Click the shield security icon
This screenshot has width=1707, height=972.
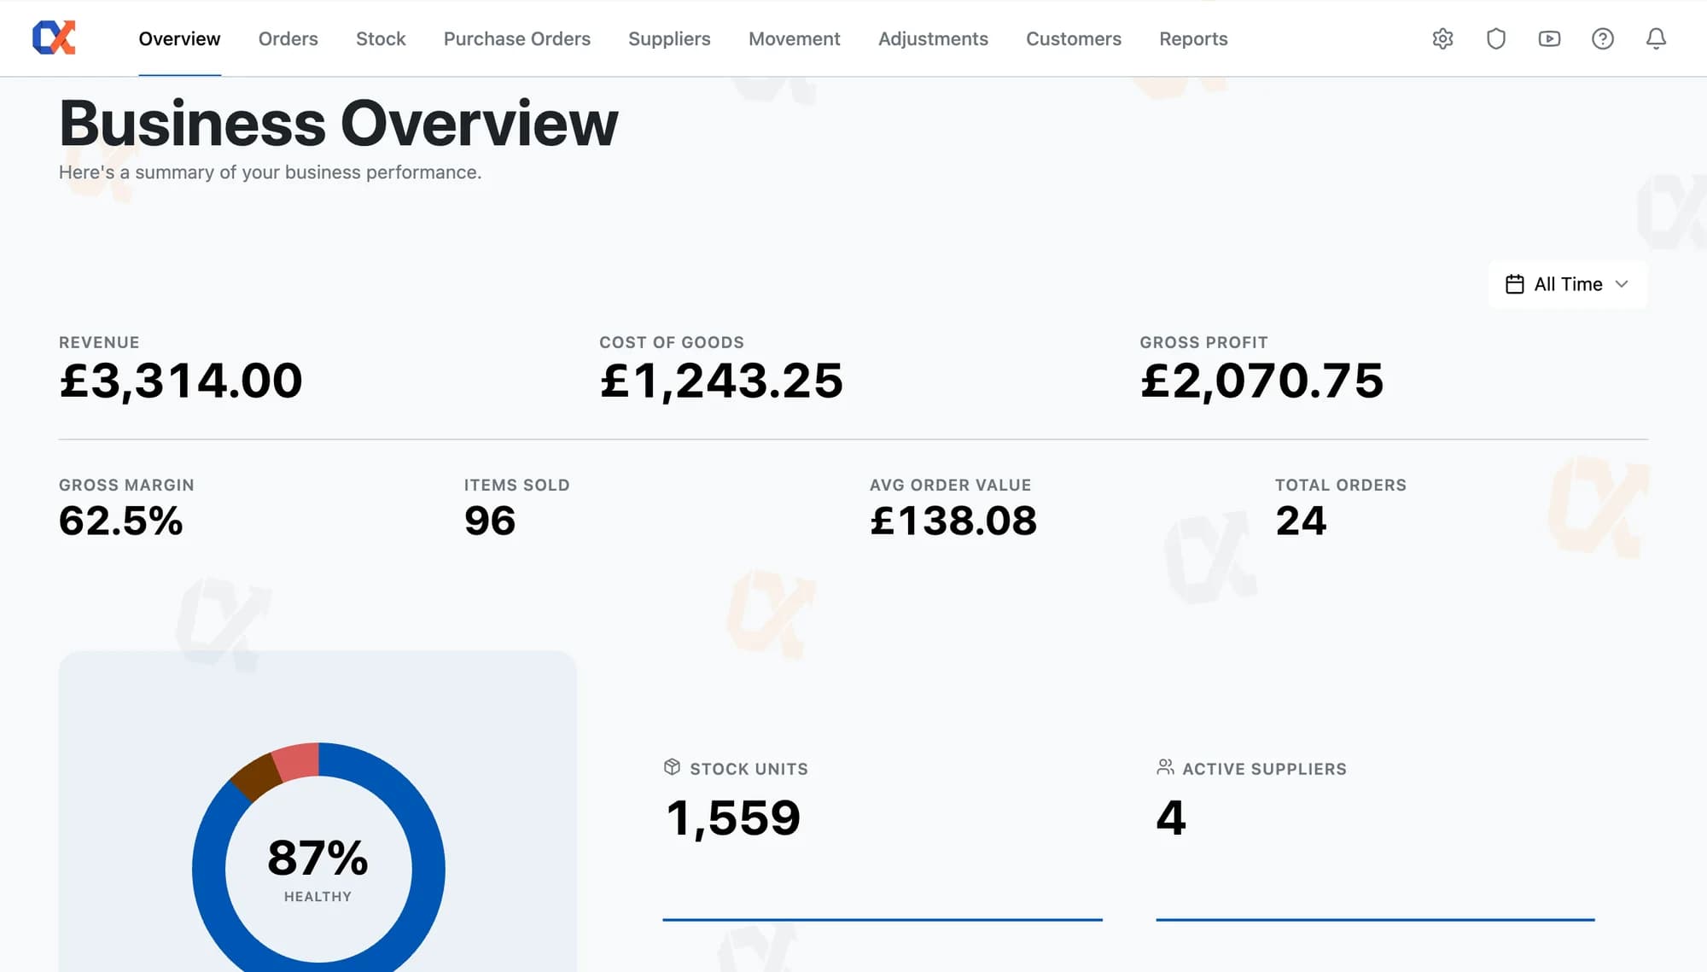(1496, 38)
